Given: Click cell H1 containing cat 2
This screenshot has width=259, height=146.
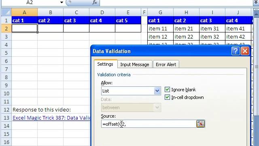Looking at the screenshot, I should pos(186,20).
